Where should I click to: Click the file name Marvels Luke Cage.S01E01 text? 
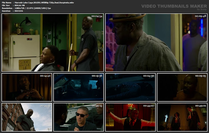pos(44,3)
